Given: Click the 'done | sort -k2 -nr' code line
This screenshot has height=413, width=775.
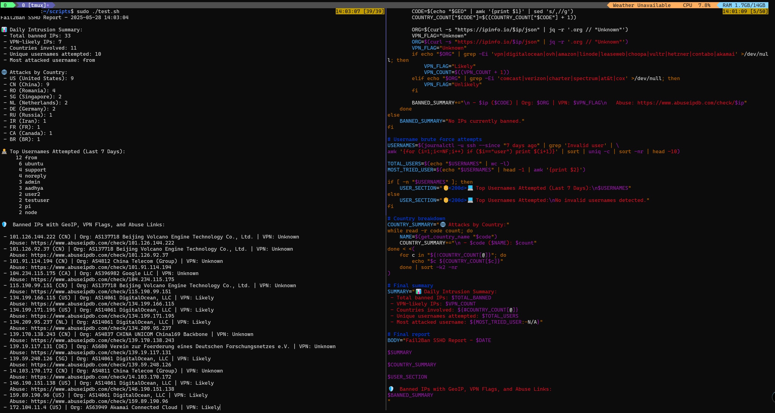Looking at the screenshot, I should tap(429, 267).
